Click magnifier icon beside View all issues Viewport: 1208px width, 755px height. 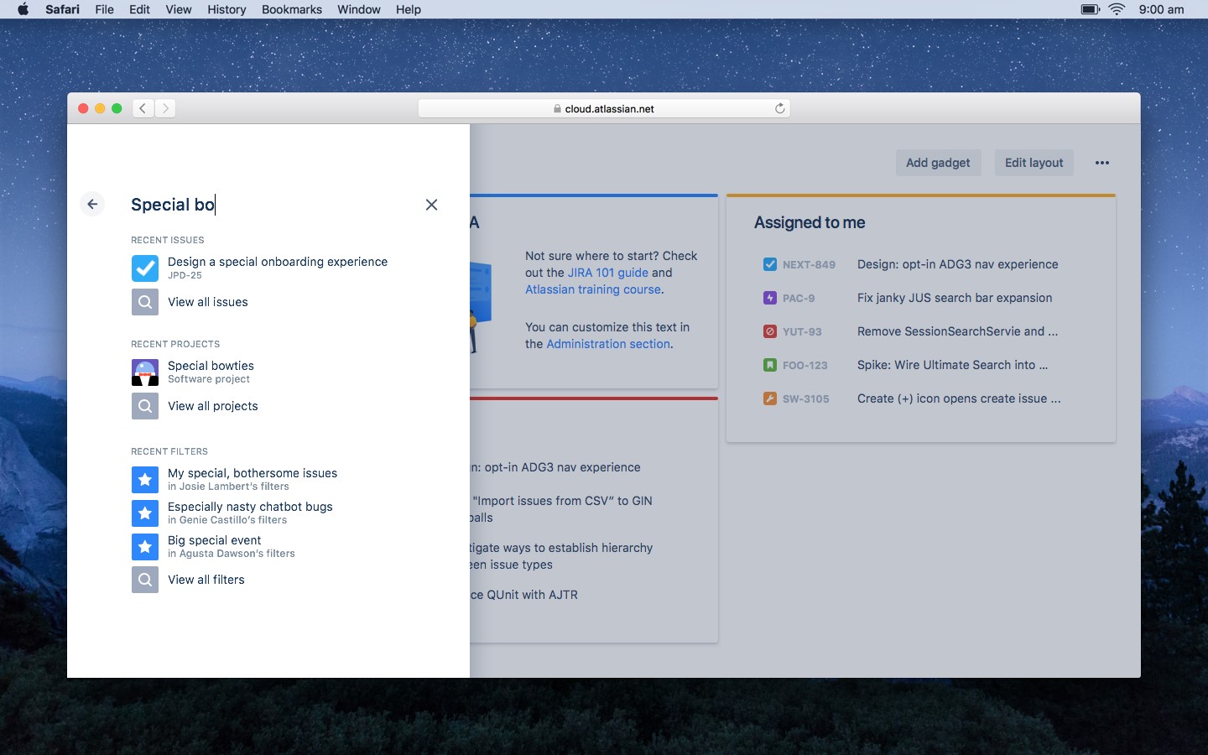(145, 302)
